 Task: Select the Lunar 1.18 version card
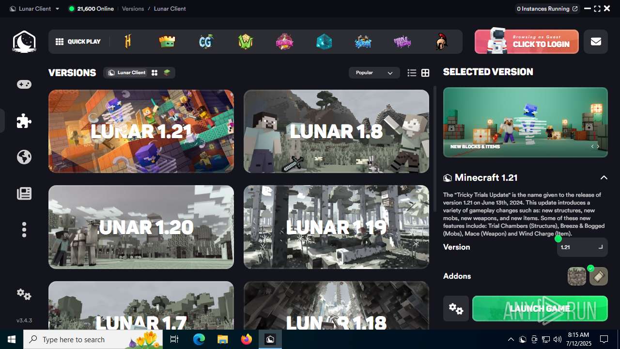(336, 305)
